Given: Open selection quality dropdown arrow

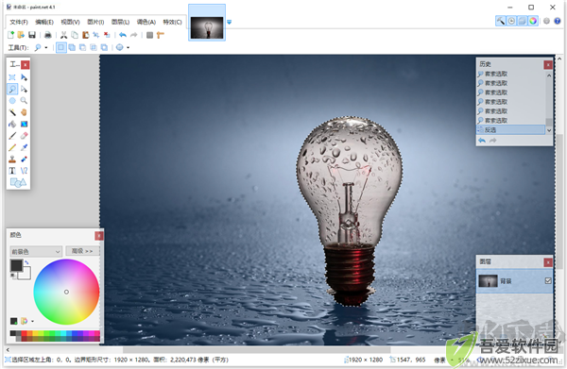Looking at the screenshot, I should point(128,47).
